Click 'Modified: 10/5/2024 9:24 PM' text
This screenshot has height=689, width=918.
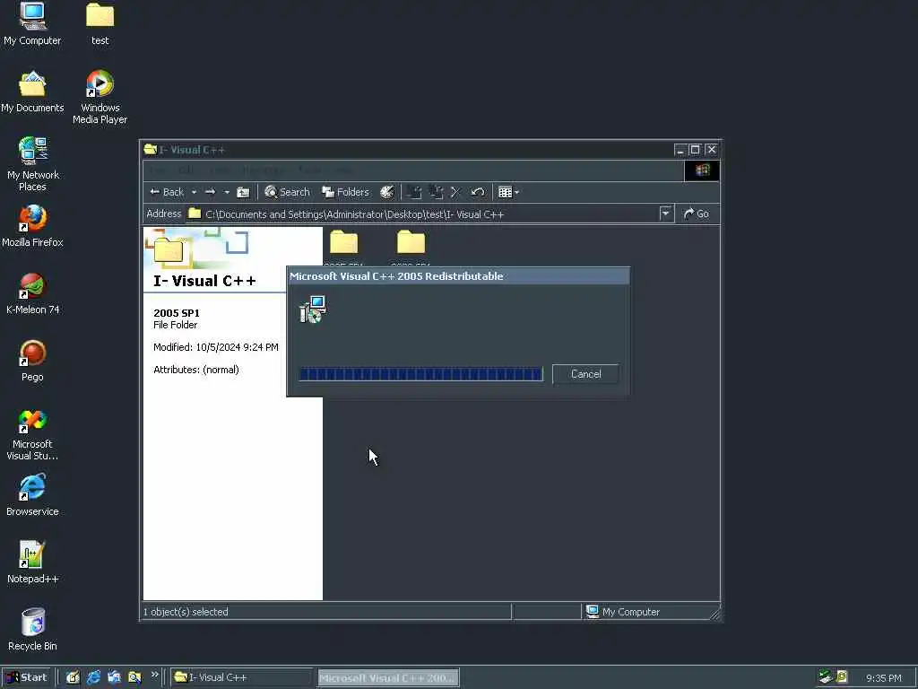pyautogui.click(x=215, y=347)
